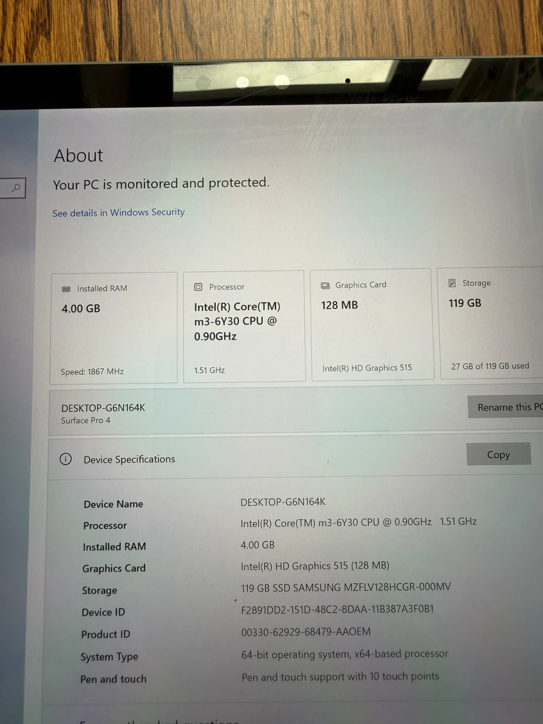543x724 pixels.
Task: Select the Graphics Card 128 MB card
Action: (372, 324)
